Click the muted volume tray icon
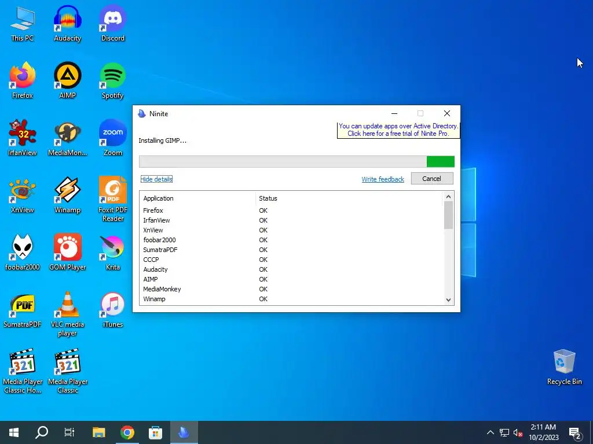The width and height of the screenshot is (593, 444). pyautogui.click(x=518, y=432)
